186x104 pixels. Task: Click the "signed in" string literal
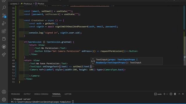[51, 33]
